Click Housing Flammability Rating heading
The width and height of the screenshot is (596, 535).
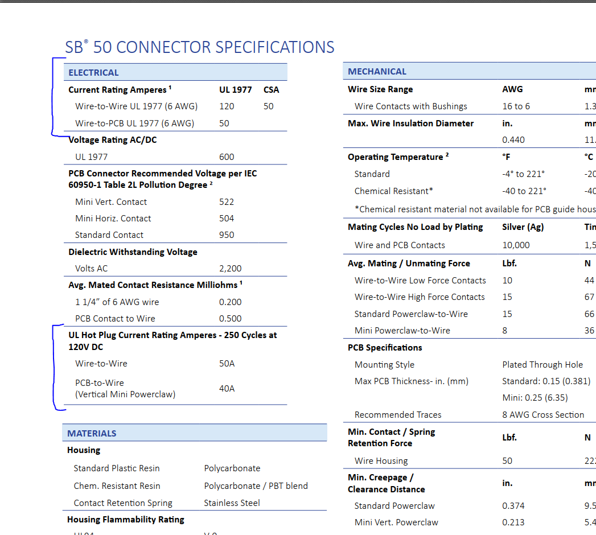[x=126, y=520]
